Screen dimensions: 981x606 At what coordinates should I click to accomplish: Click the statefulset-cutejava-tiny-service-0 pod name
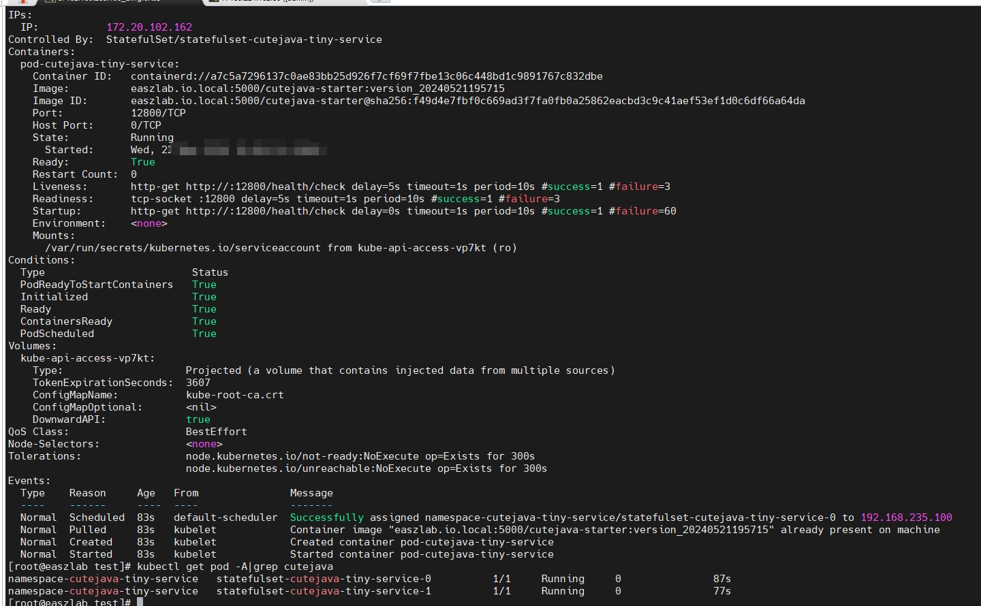[x=324, y=579]
